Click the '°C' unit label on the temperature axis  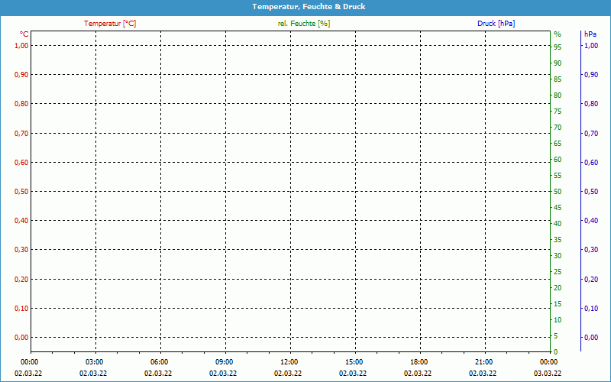24,34
